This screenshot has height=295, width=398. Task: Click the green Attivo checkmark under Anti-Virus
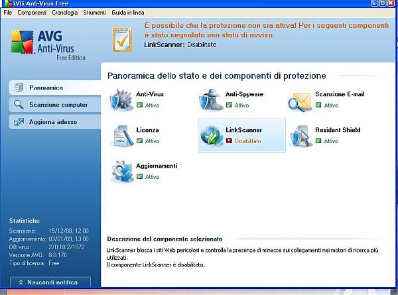click(139, 105)
